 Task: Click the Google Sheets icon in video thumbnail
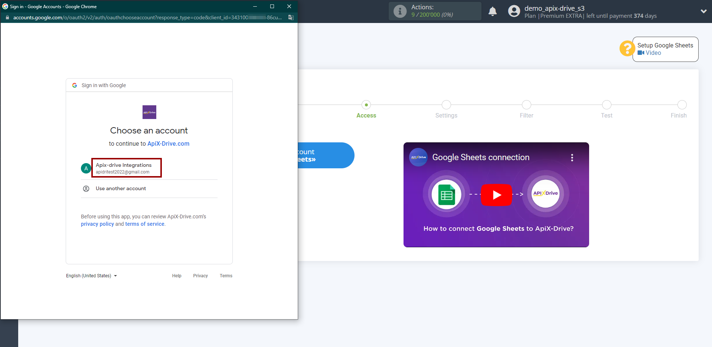447,194
